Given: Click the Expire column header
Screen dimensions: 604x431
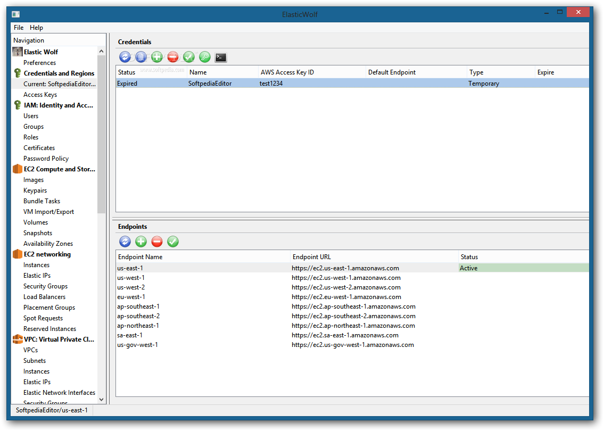Looking at the screenshot, I should pos(562,72).
